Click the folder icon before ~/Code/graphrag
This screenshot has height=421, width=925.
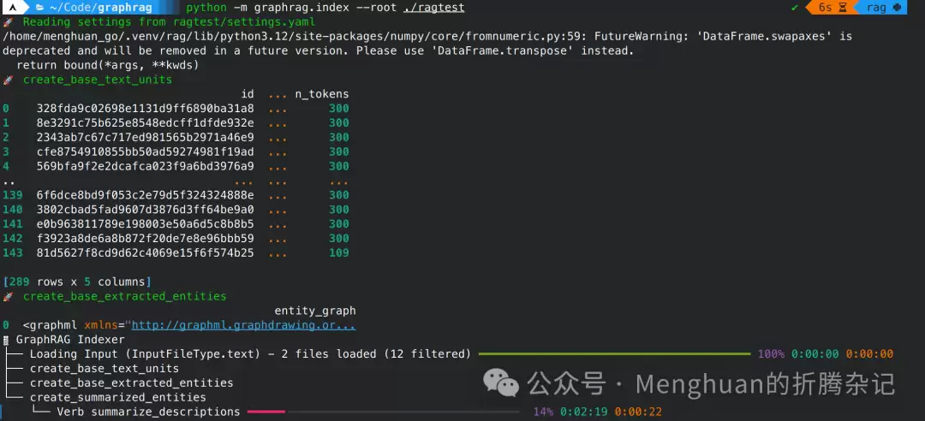[40, 8]
